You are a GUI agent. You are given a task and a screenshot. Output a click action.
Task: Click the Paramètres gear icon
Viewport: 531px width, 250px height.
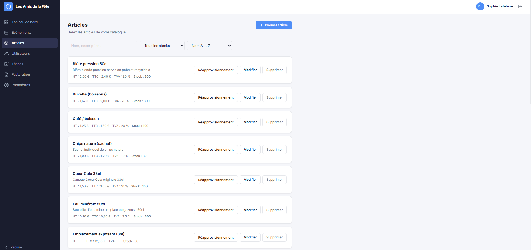(x=6, y=85)
